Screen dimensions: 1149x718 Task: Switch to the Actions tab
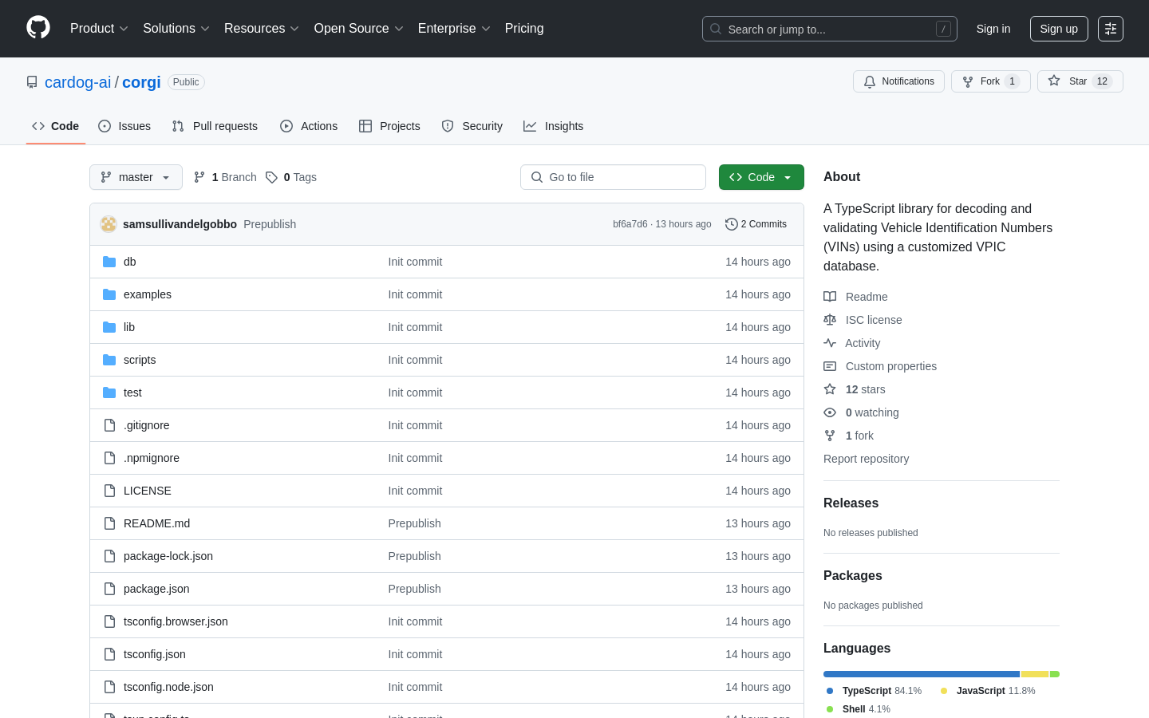pos(309,126)
